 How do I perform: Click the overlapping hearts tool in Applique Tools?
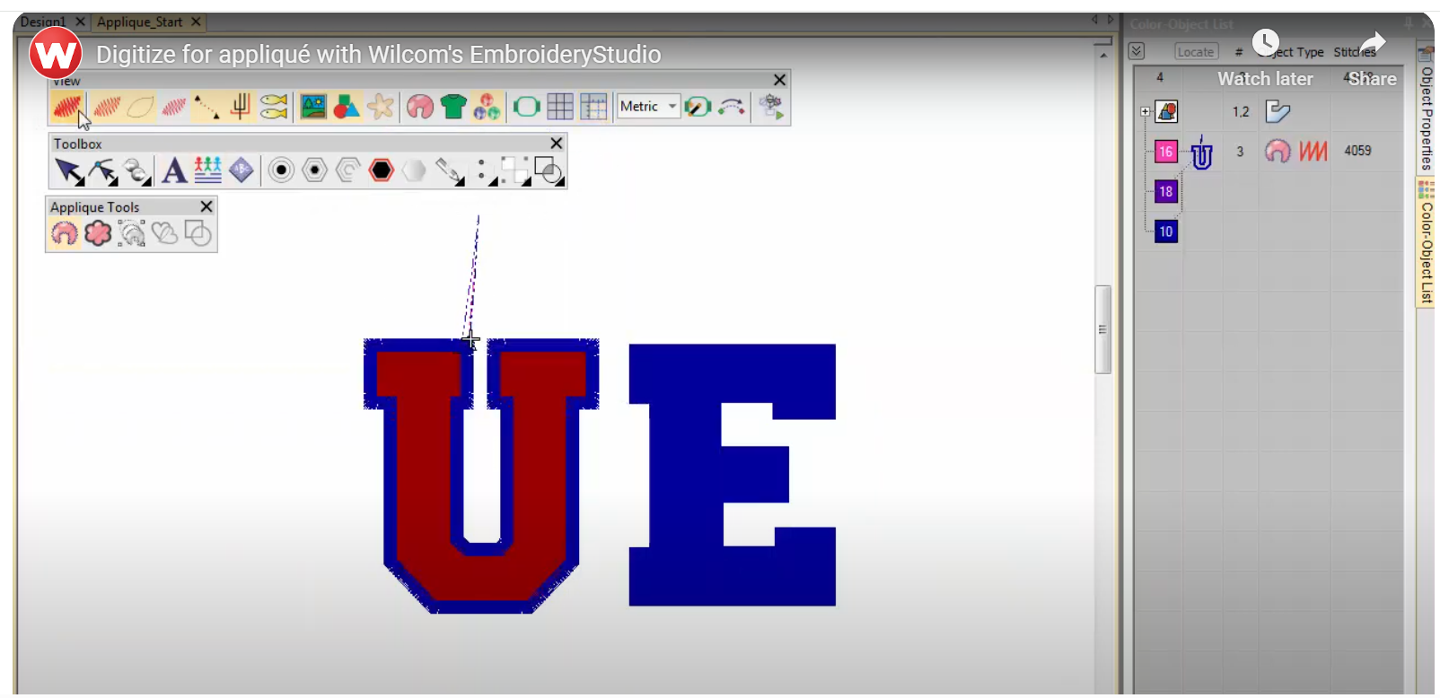(164, 233)
